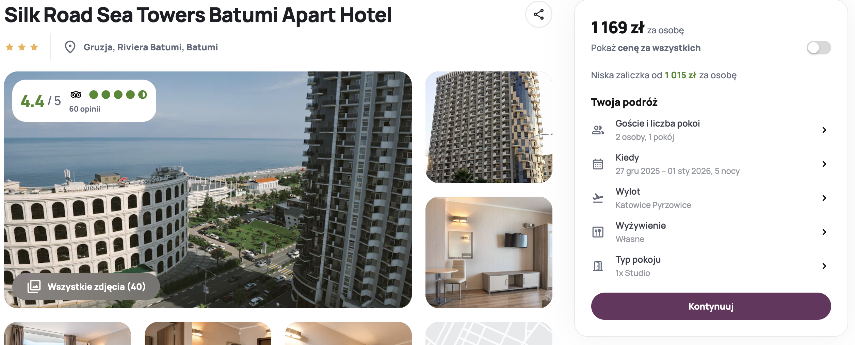Expand the Kiedy dates chevron
The image size is (855, 345).
tap(824, 164)
